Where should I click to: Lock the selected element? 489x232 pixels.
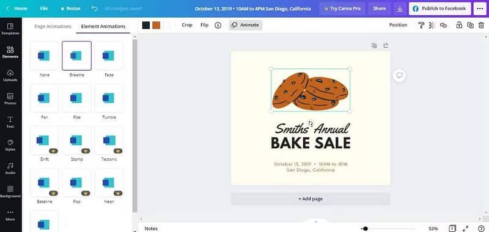pyautogui.click(x=459, y=25)
